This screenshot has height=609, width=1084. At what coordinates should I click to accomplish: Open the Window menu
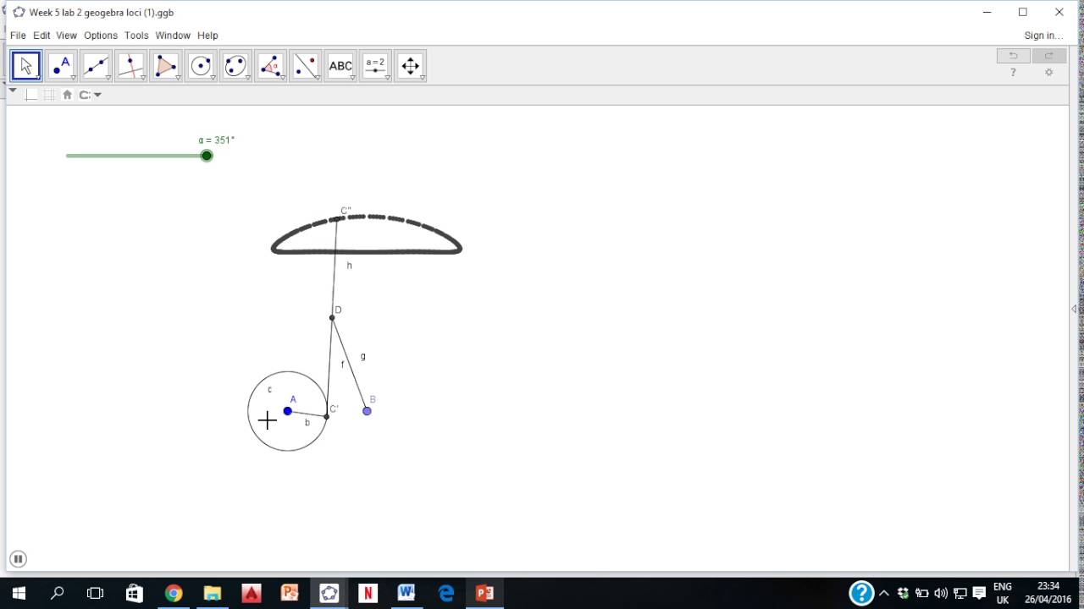point(173,36)
